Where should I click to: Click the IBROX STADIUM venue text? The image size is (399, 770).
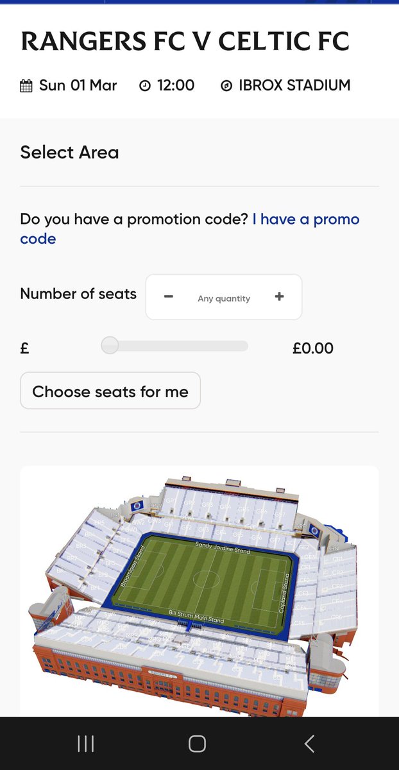click(x=294, y=85)
